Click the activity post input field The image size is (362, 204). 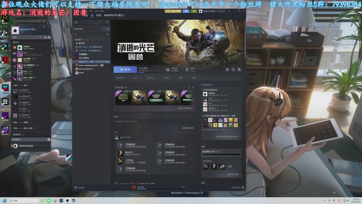click(x=154, y=121)
